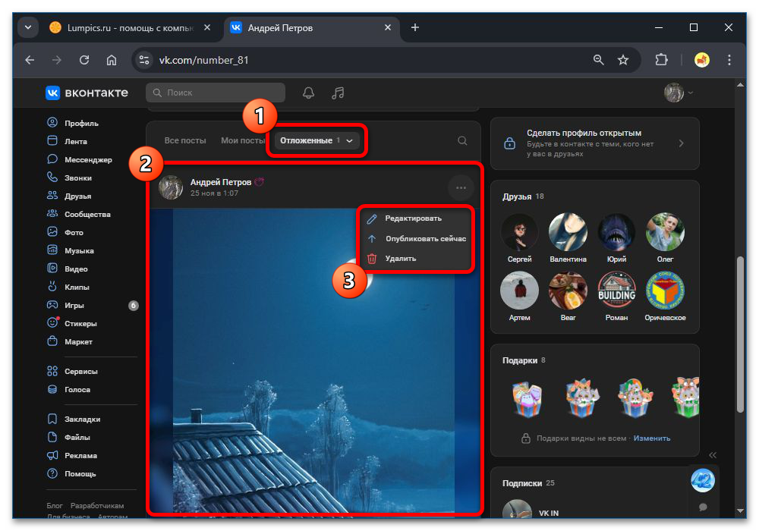The width and height of the screenshot is (759, 531).
Task: Bookmark the page with star icon
Action: pyautogui.click(x=623, y=60)
